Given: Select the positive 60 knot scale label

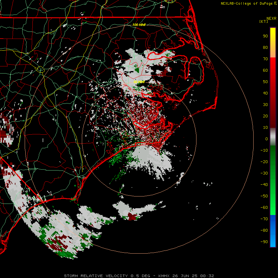Looking at the screenshot, I should pyautogui.click(x=265, y=70).
